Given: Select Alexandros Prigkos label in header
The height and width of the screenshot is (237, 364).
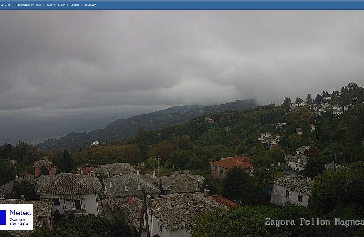Looking at the screenshot, I should tap(30, 5).
